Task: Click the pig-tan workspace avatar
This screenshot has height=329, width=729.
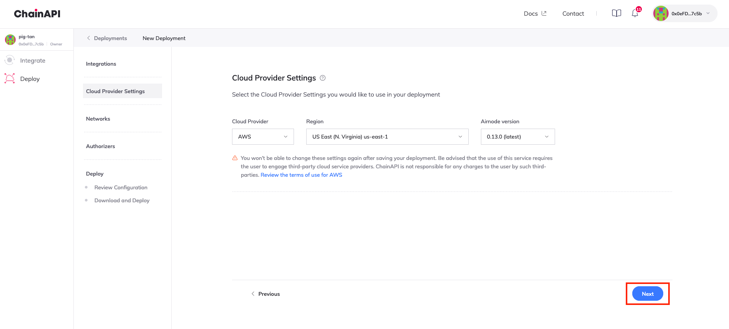Action: pyautogui.click(x=10, y=40)
